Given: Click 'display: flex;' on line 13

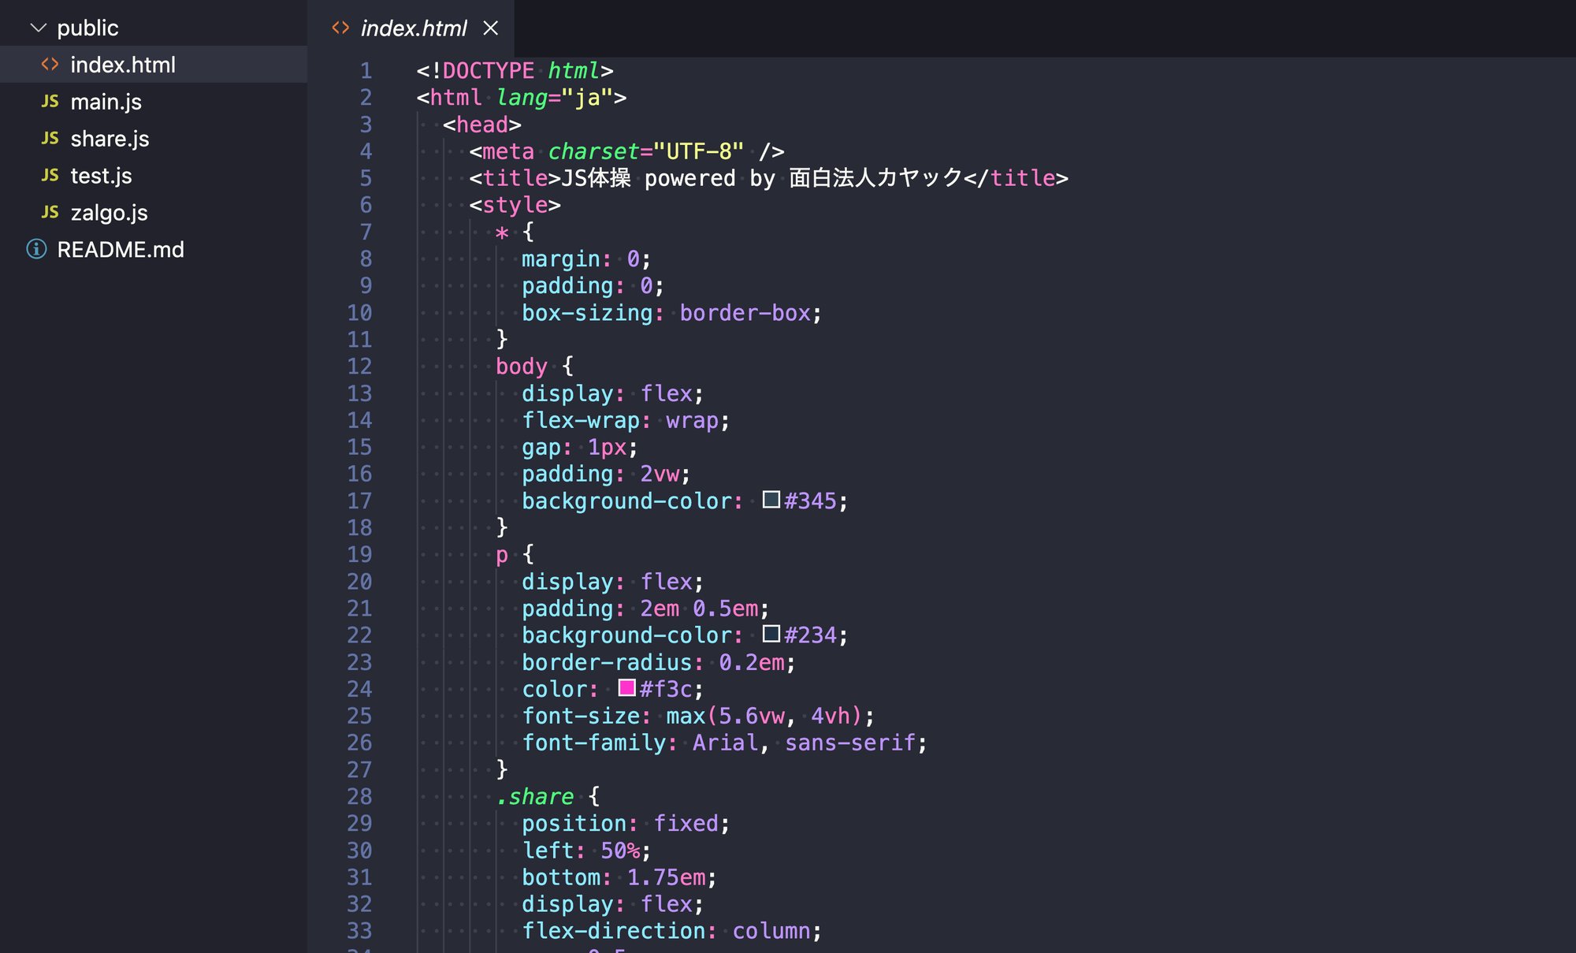Looking at the screenshot, I should (x=613, y=393).
